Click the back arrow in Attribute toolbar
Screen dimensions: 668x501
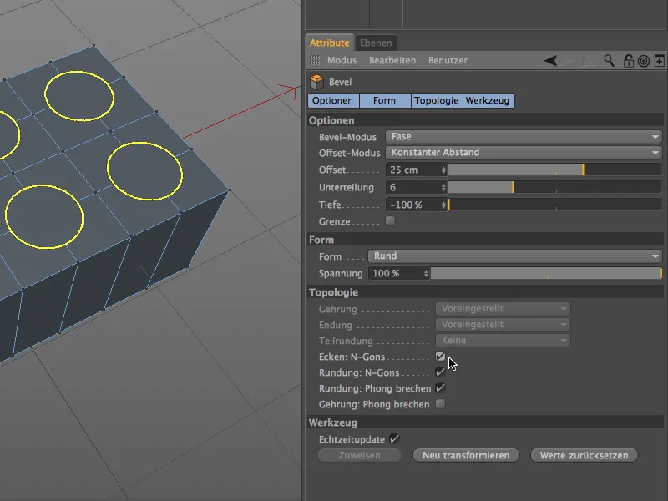click(x=550, y=61)
